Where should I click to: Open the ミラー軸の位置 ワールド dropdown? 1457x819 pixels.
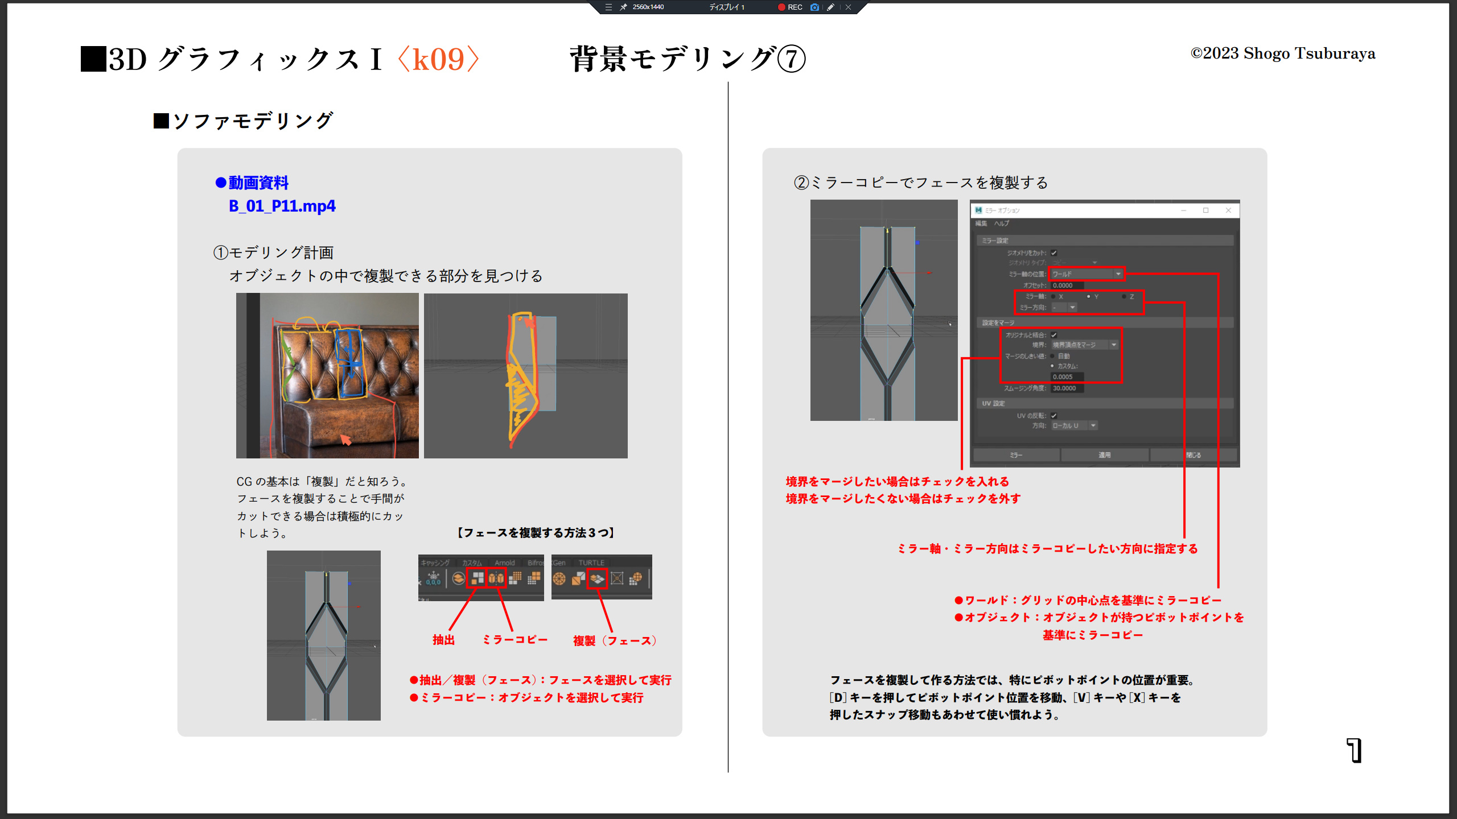point(1086,274)
